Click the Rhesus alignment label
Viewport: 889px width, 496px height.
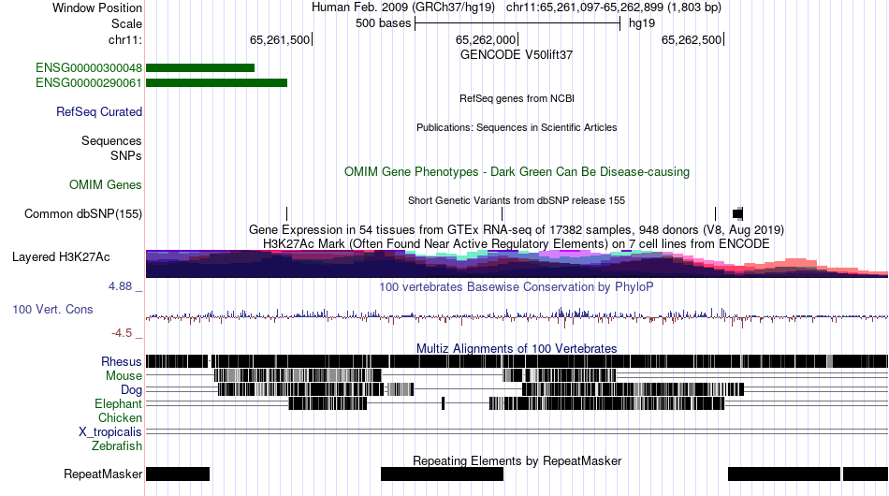tap(122, 361)
